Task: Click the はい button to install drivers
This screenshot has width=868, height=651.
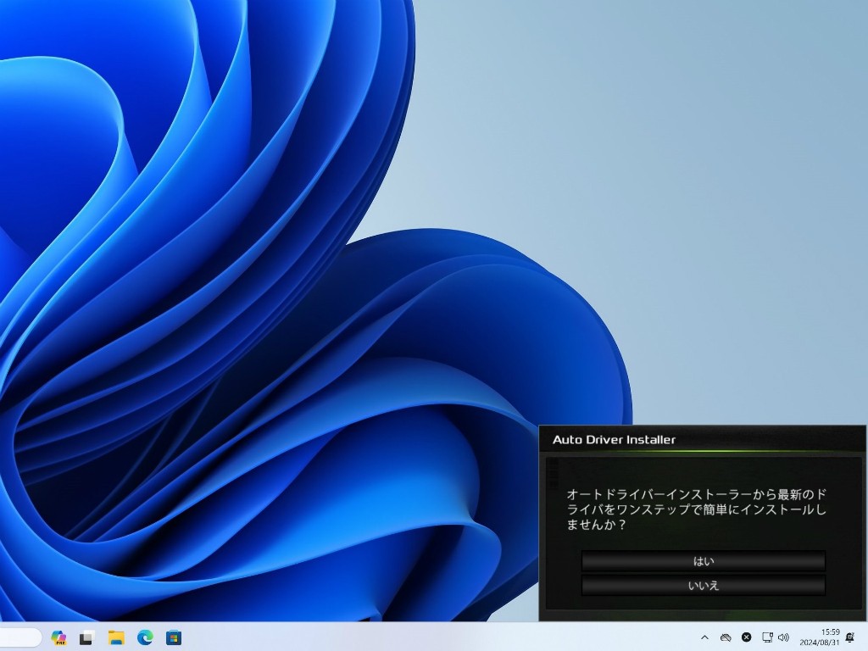Action: coord(703,561)
